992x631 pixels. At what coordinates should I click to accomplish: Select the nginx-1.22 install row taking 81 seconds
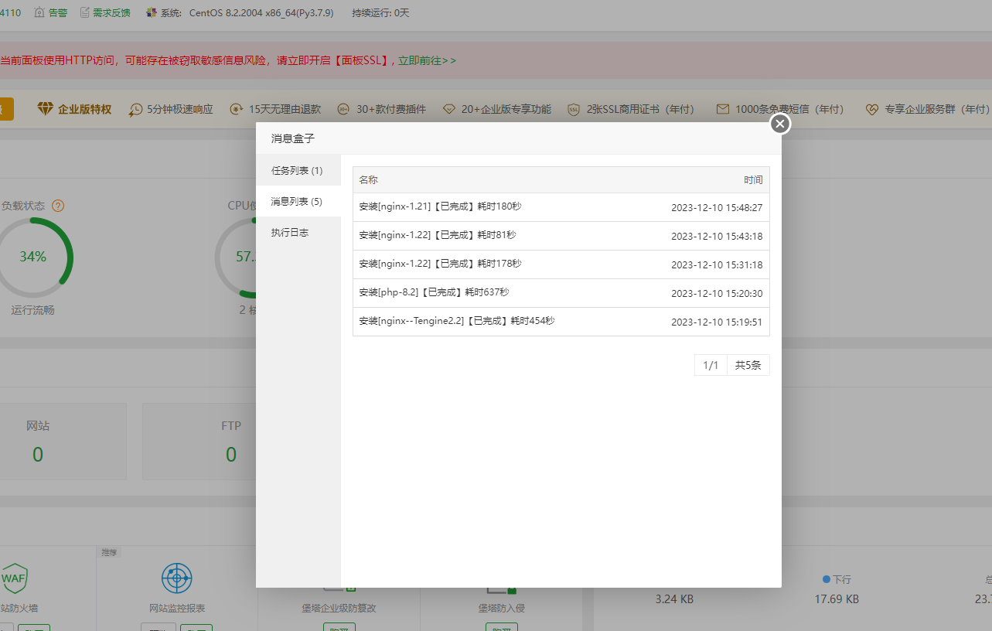pyautogui.click(x=561, y=236)
